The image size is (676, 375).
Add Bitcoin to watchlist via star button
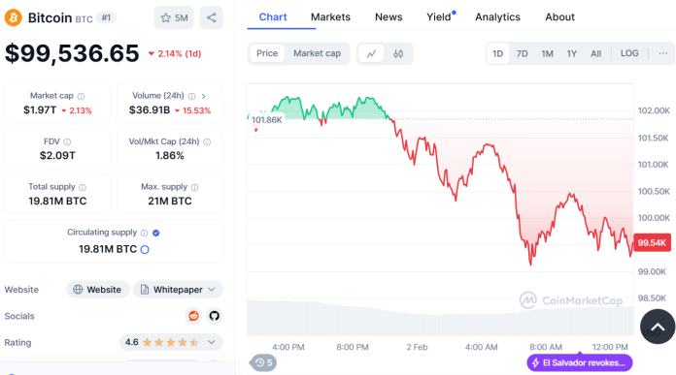(x=174, y=17)
